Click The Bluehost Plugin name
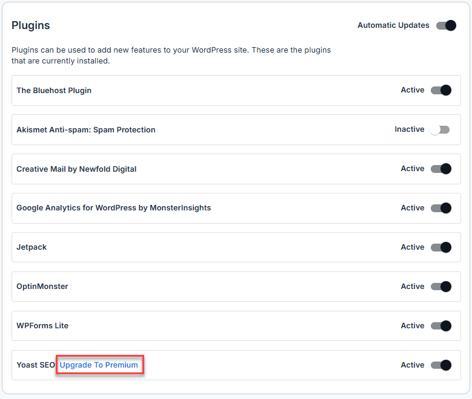Image resolution: width=472 pixels, height=399 pixels. point(54,91)
